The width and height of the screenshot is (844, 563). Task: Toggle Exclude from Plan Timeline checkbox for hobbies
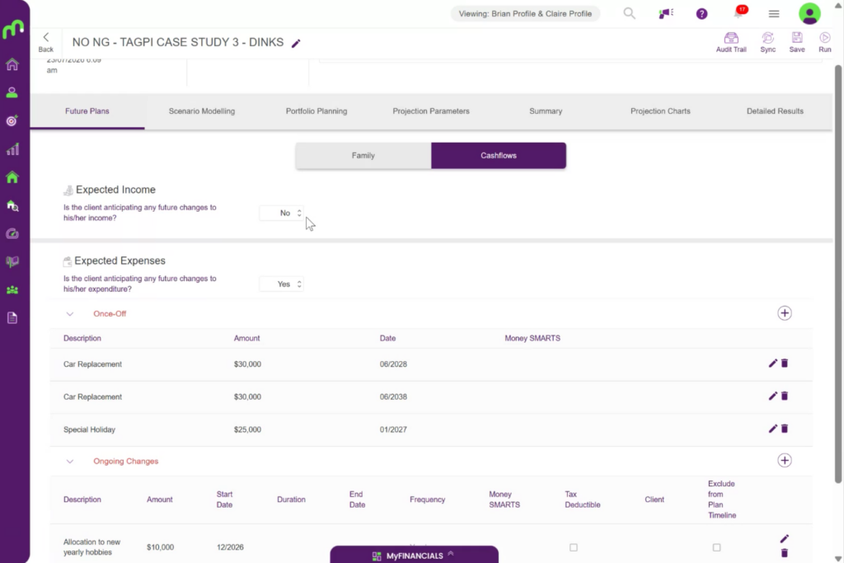(716, 547)
